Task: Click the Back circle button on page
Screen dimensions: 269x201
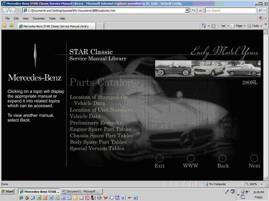Action: pos(222,158)
